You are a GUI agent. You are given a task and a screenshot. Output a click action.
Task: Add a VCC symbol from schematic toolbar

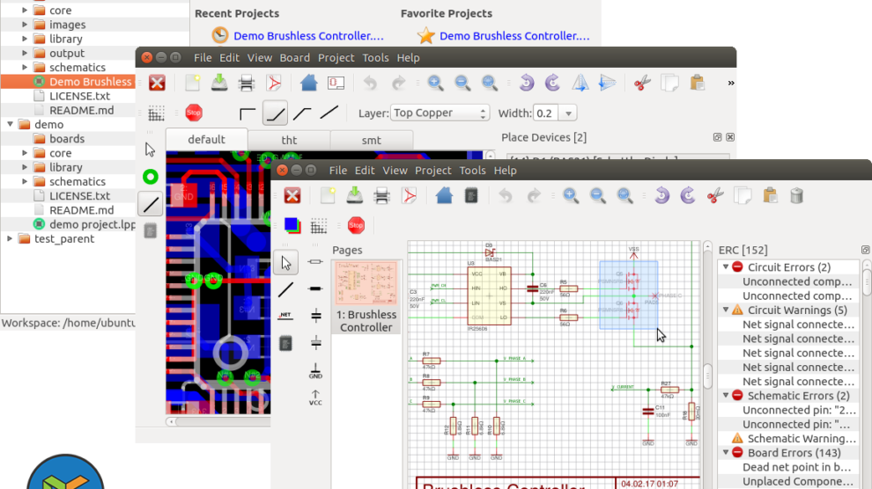(315, 397)
